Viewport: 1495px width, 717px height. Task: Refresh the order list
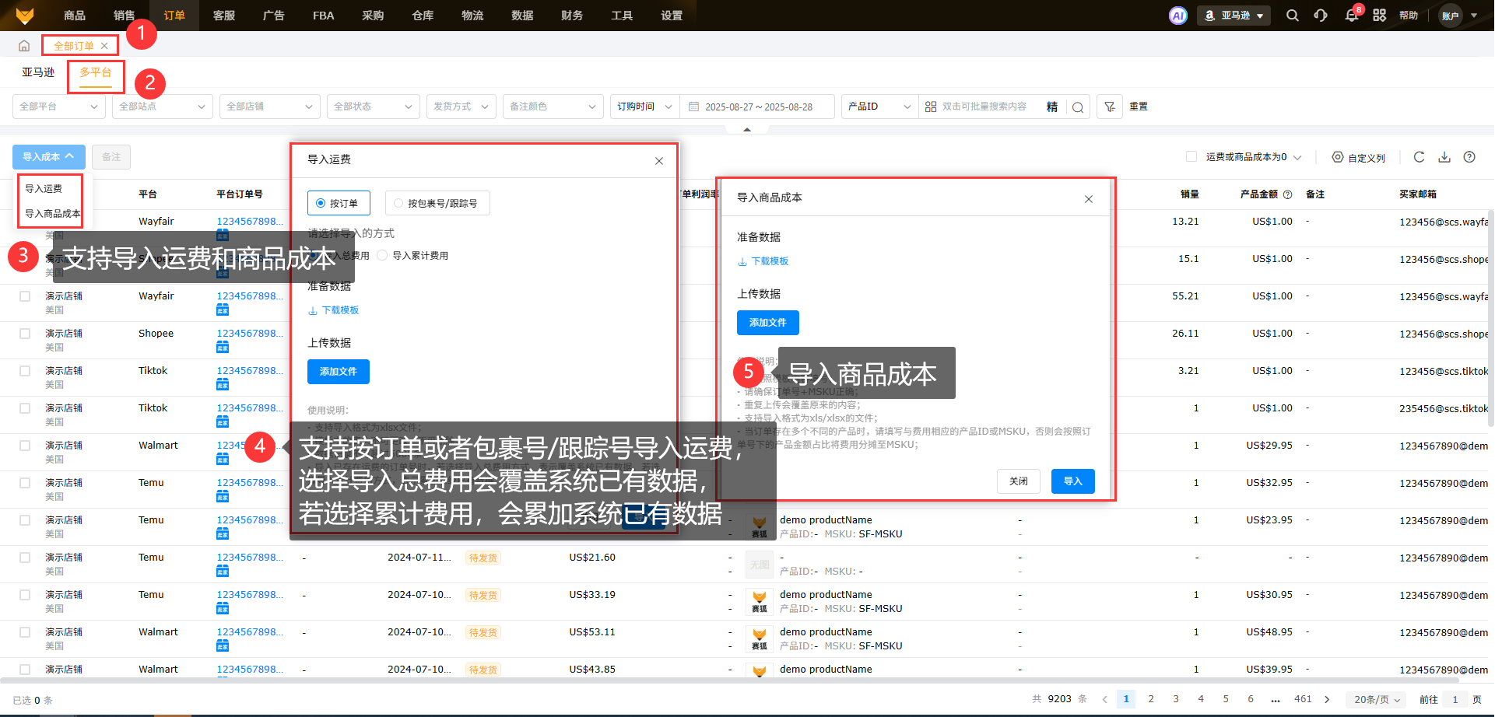click(1419, 157)
